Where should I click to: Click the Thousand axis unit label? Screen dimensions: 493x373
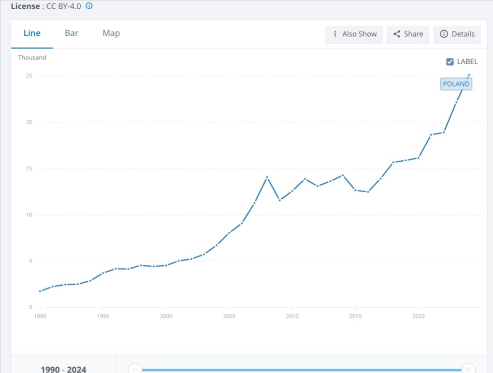pyautogui.click(x=32, y=57)
